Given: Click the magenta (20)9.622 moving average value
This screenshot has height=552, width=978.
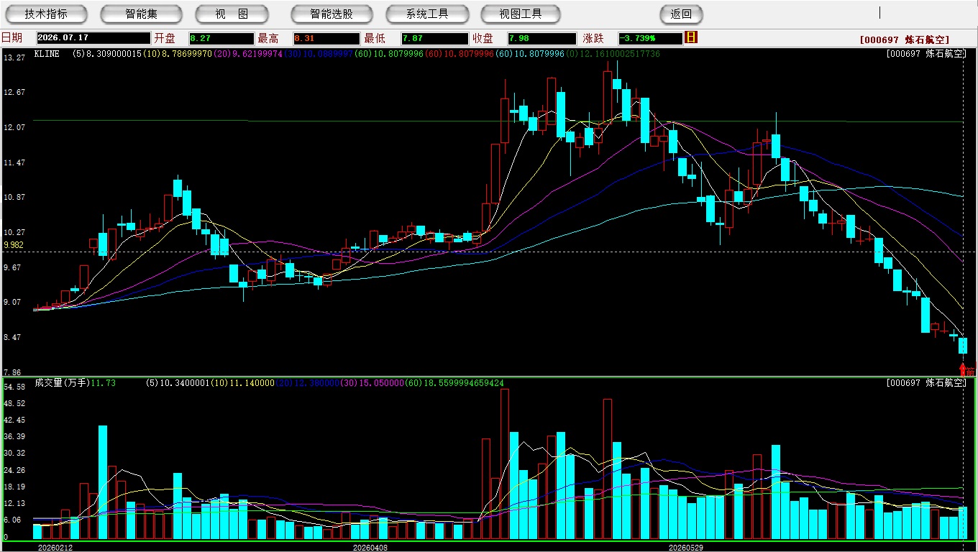Looking at the screenshot, I should (x=248, y=54).
